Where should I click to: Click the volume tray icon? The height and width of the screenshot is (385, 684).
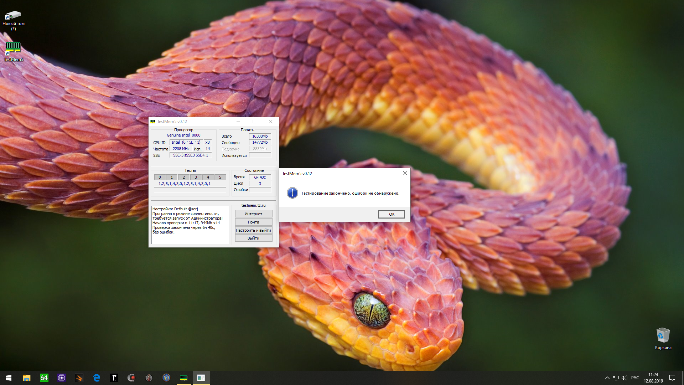(x=624, y=378)
